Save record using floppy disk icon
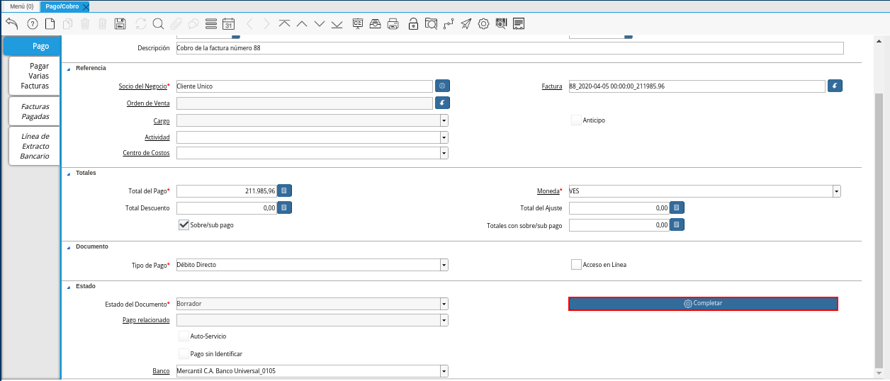This screenshot has height=381, width=890. (120, 23)
